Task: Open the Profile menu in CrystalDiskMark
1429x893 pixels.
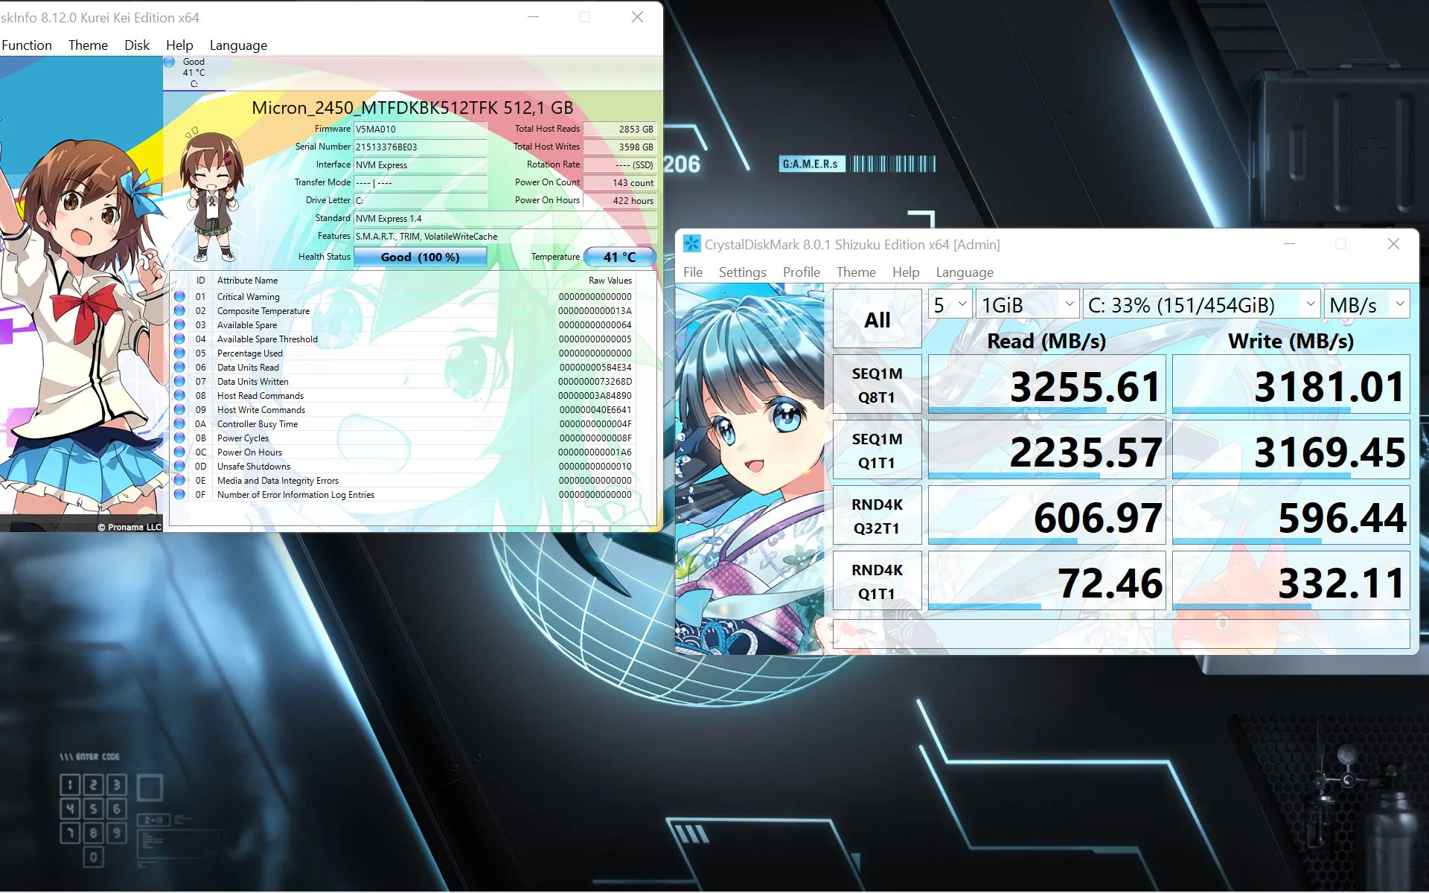Action: point(801,272)
